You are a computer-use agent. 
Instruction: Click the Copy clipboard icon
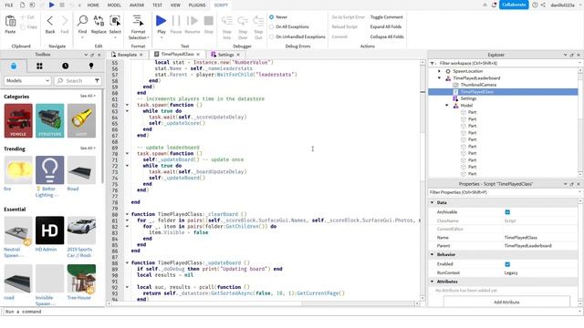click(28, 26)
